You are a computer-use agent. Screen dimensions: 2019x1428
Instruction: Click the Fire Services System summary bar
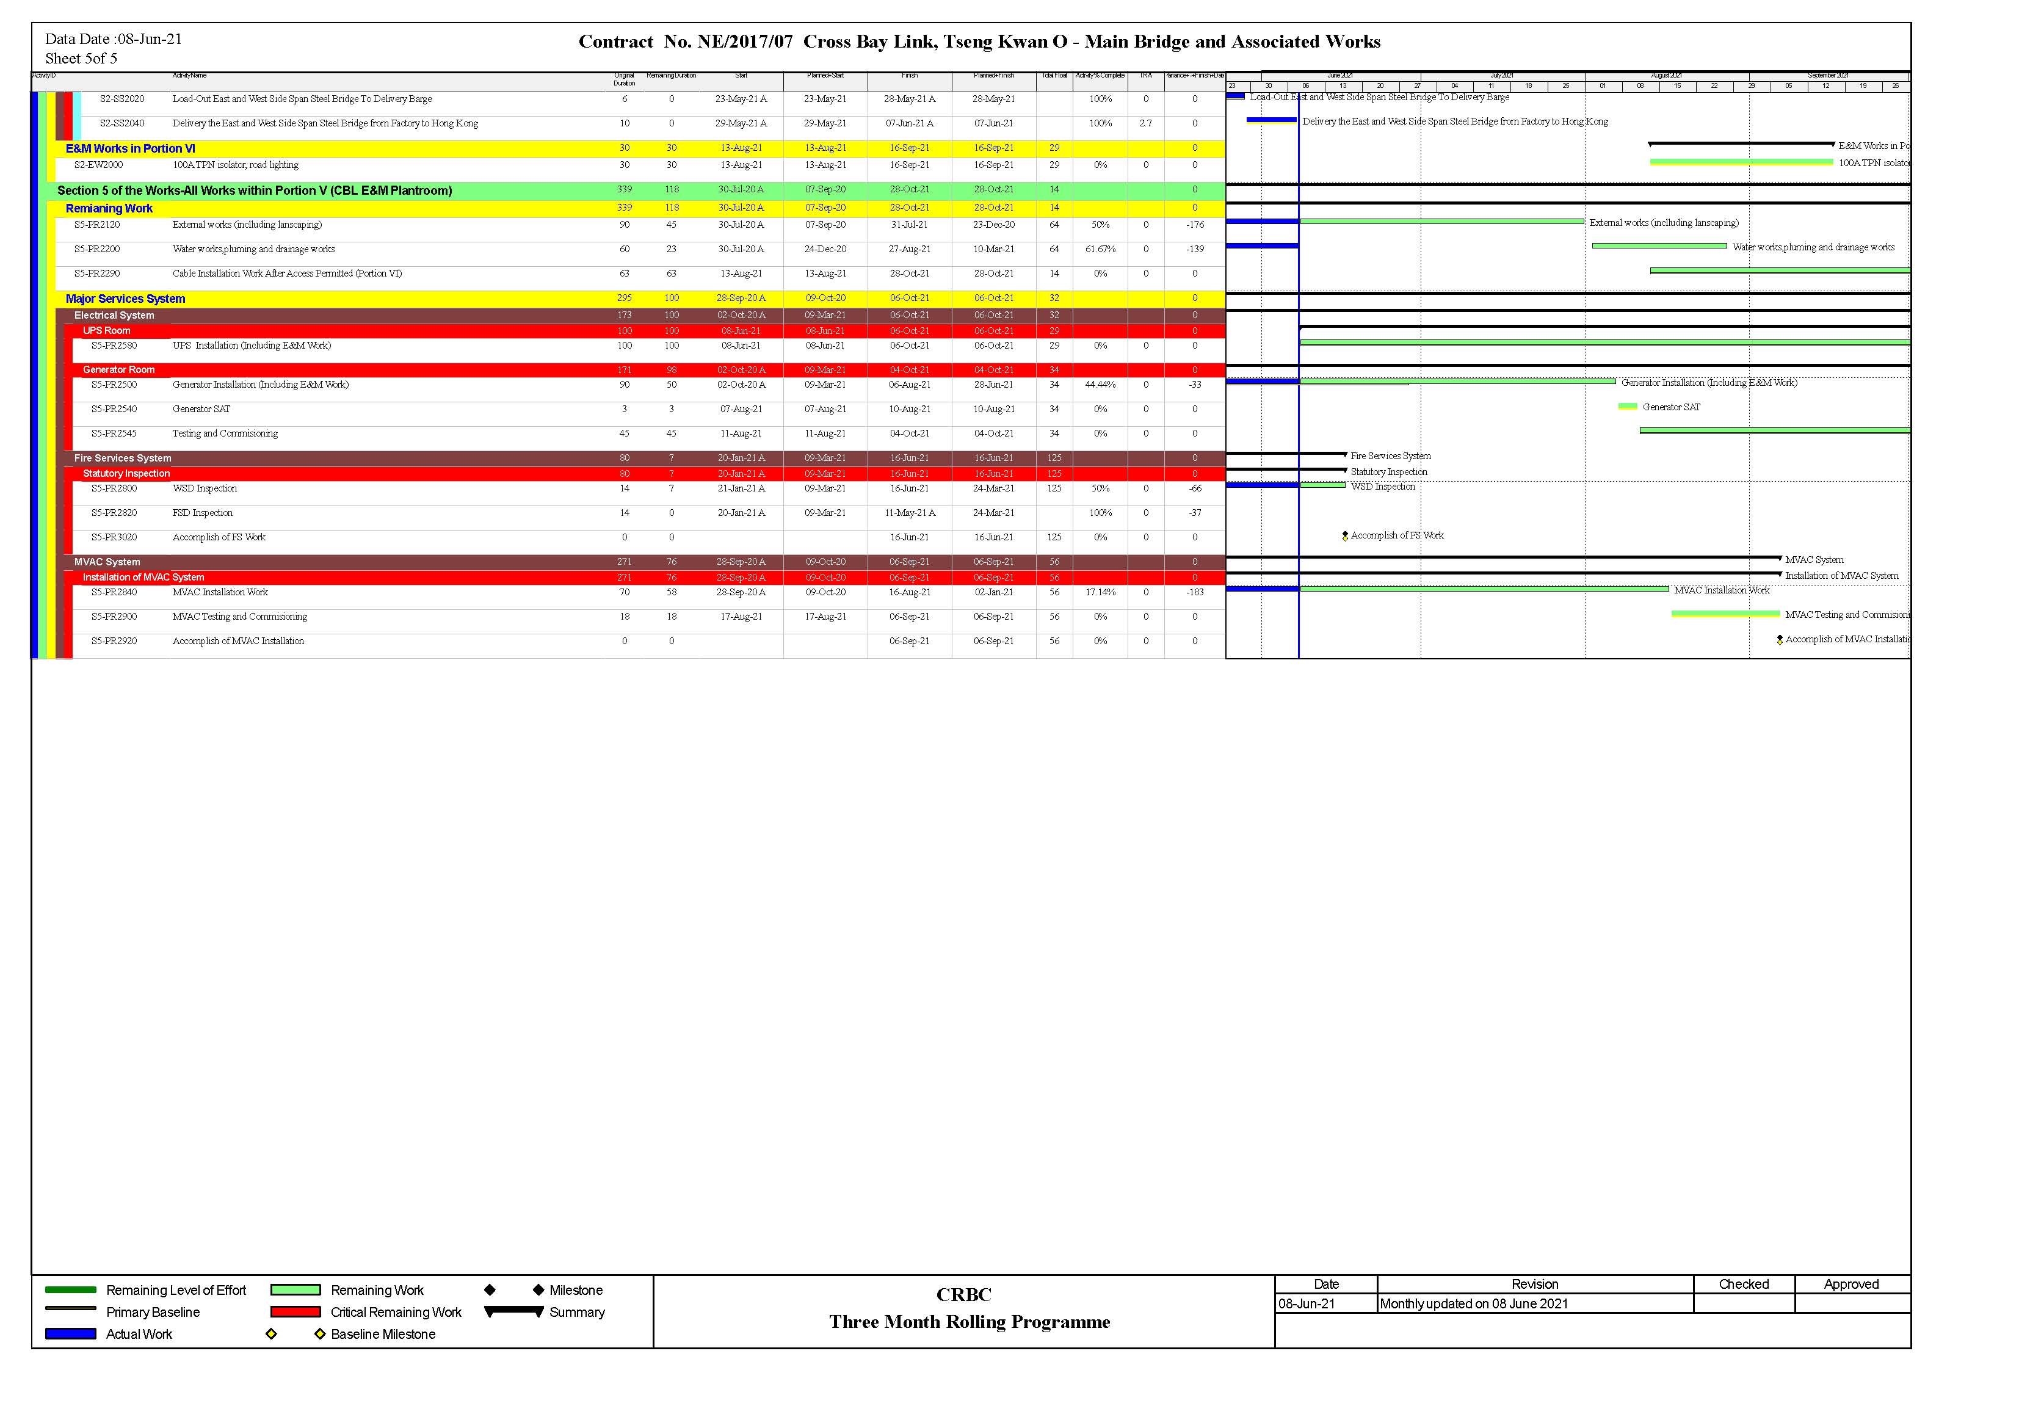coord(1286,454)
